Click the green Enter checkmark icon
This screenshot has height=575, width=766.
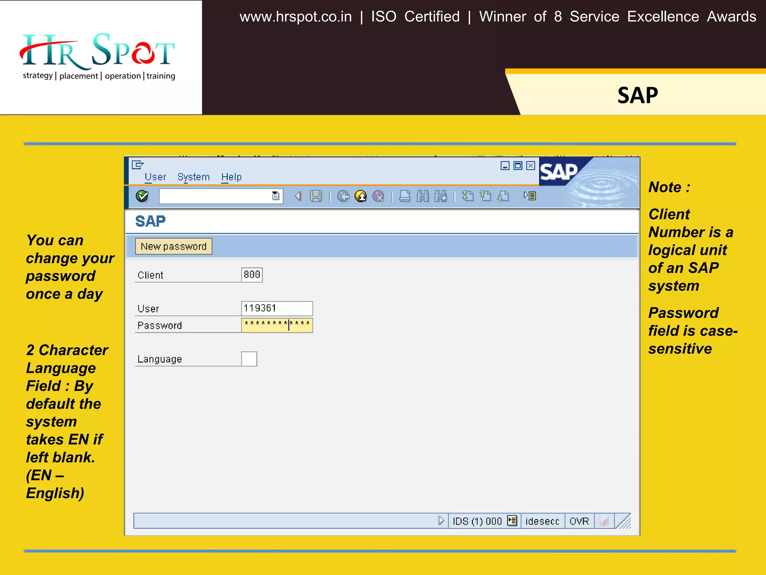tap(142, 196)
